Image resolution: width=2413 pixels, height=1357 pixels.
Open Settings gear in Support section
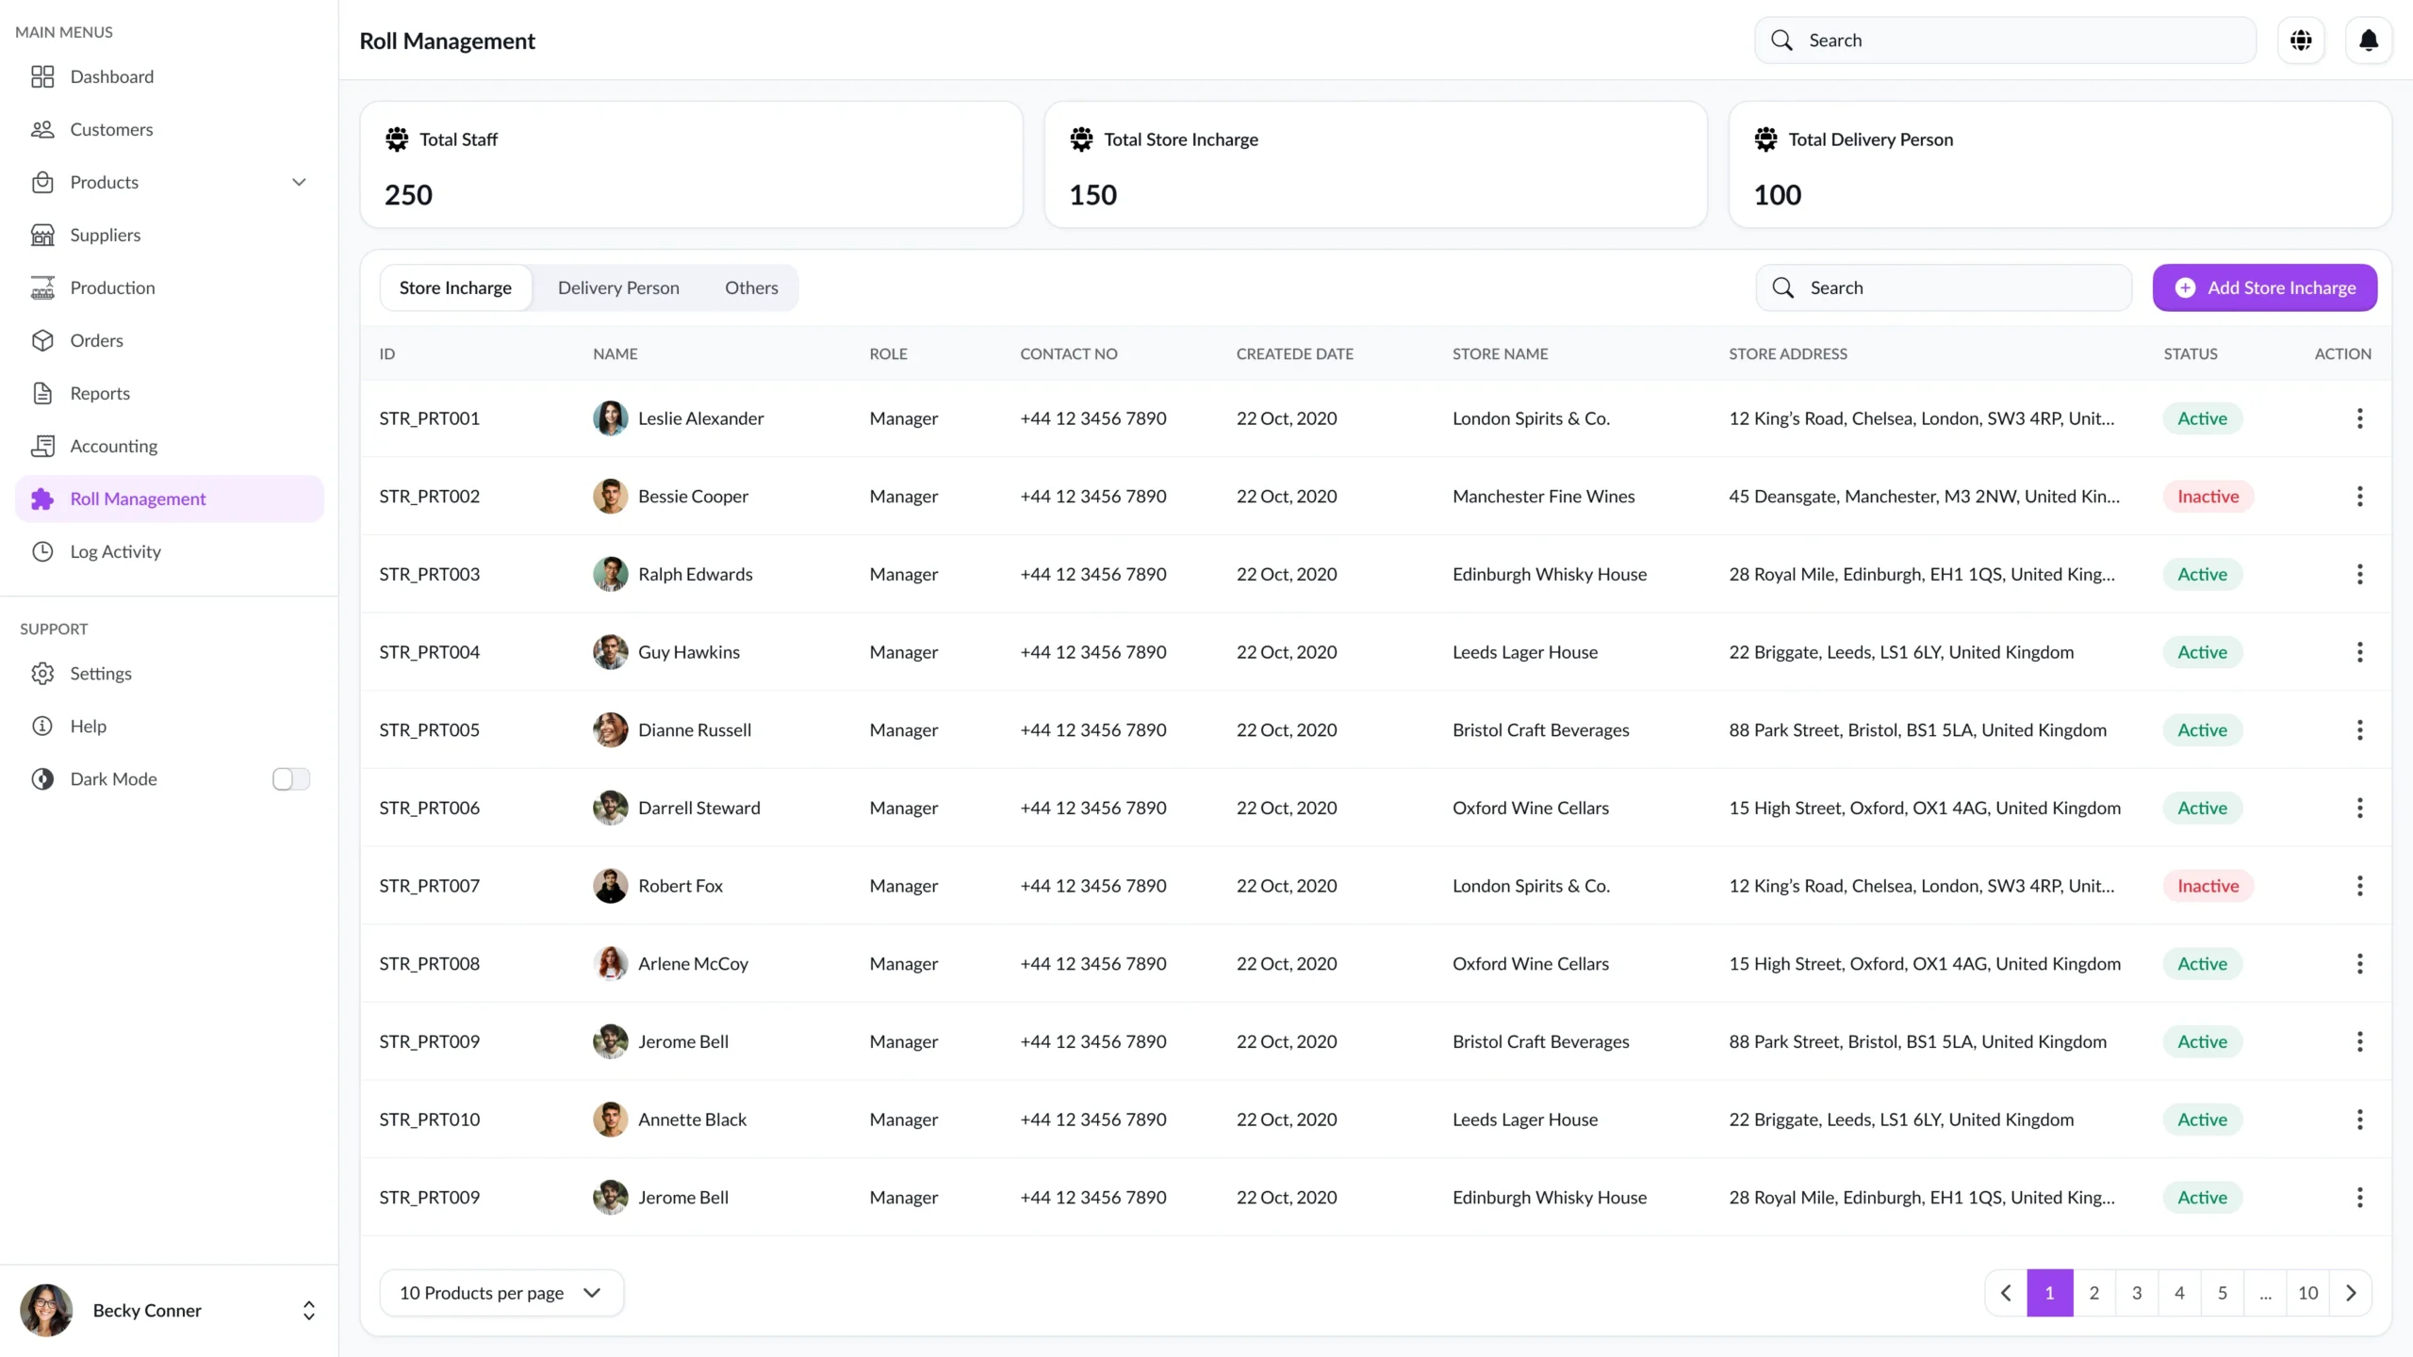point(42,673)
